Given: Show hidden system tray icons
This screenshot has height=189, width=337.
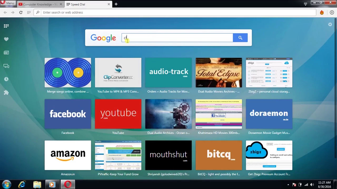Looking at the screenshot, I should [x=288, y=185].
